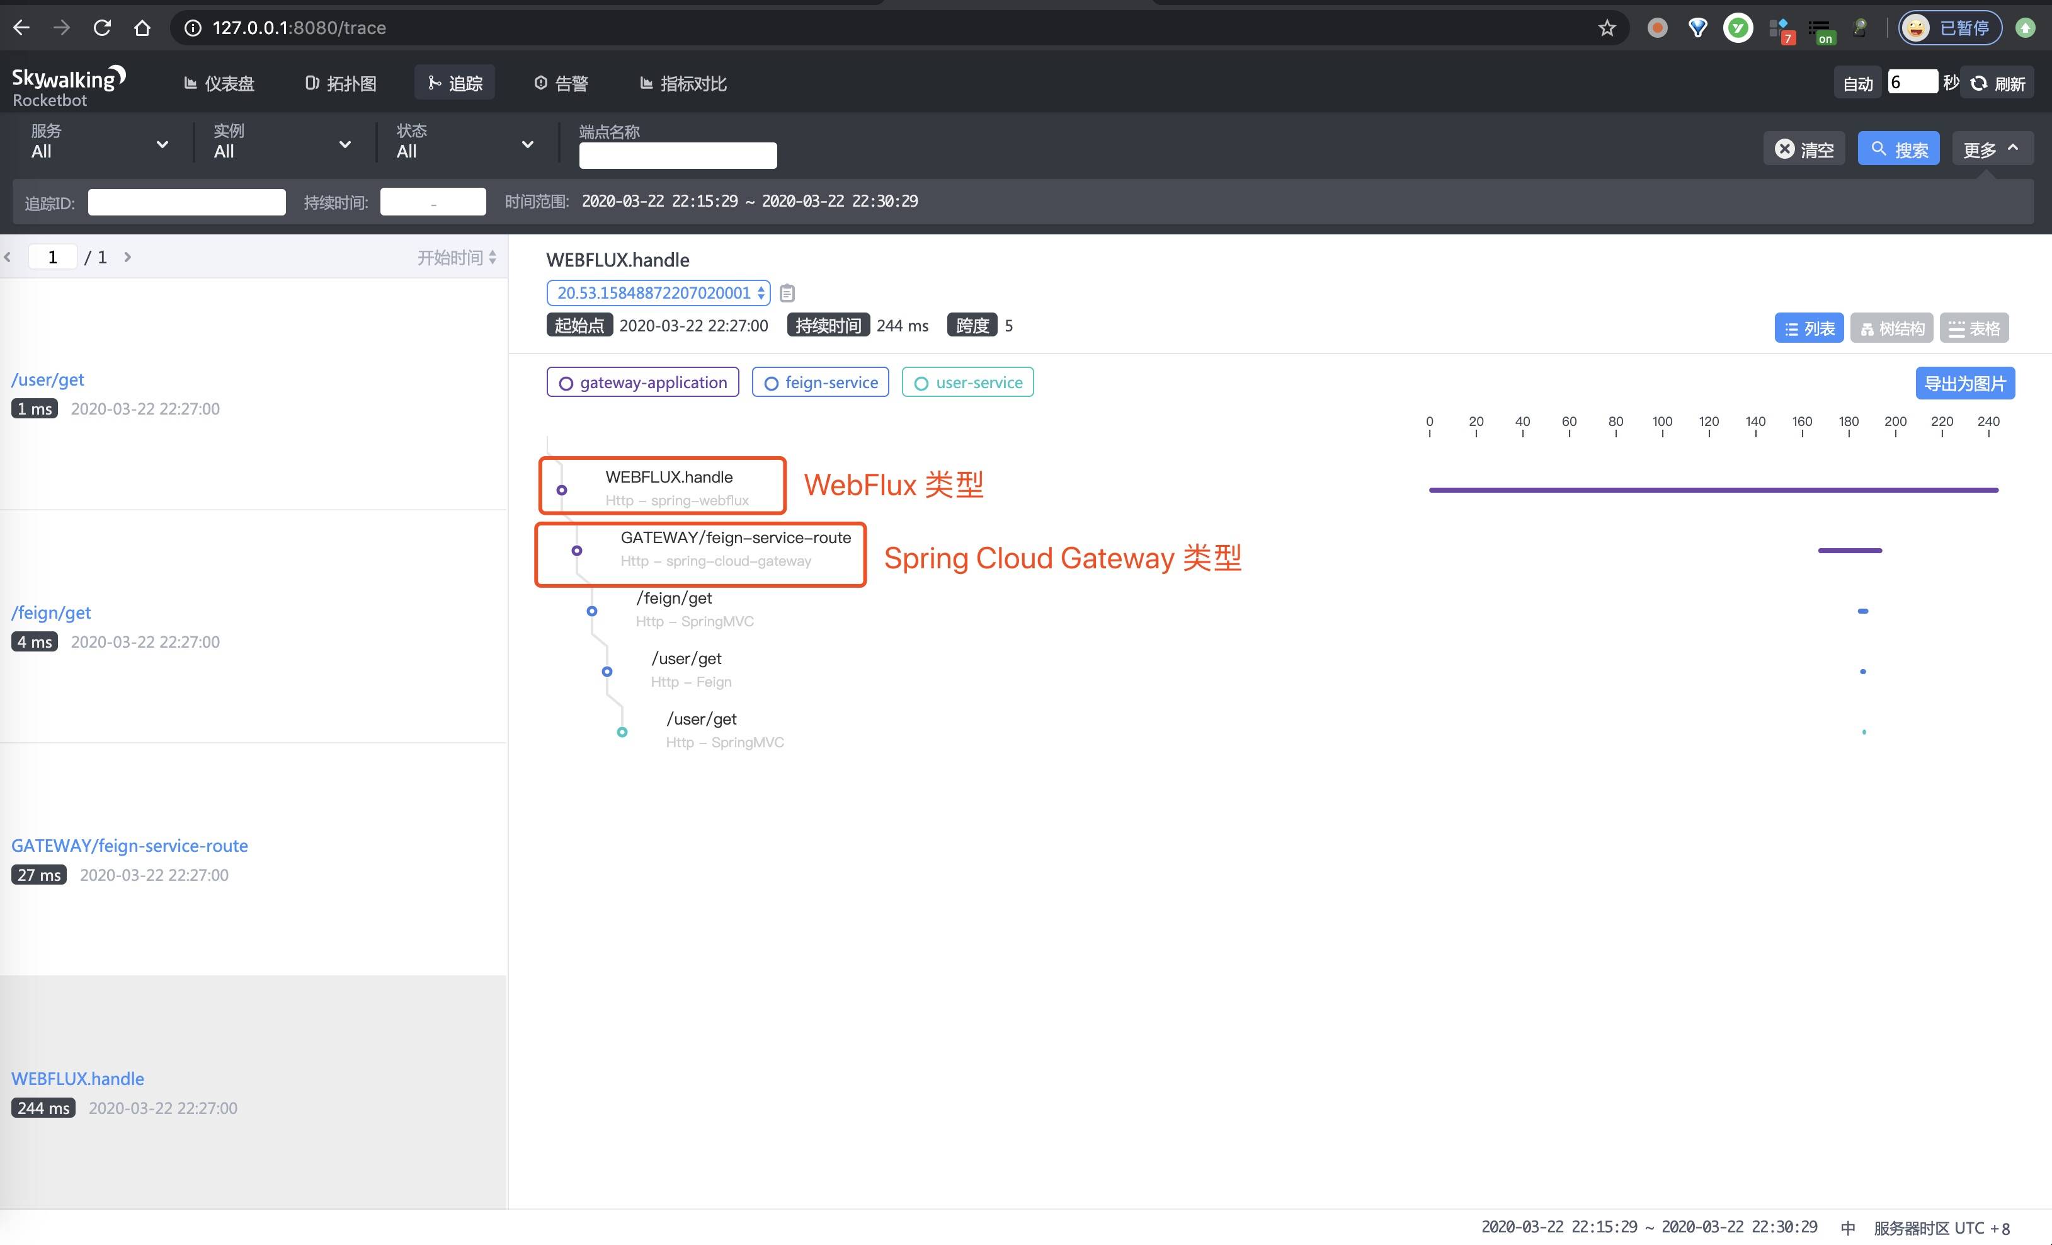Switch to the 树结构 tree view
The image size is (2052, 1245).
pos(1892,328)
